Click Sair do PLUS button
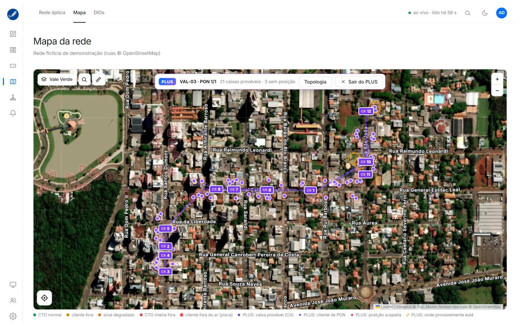Screen dimensions: 520x325 coord(359,82)
